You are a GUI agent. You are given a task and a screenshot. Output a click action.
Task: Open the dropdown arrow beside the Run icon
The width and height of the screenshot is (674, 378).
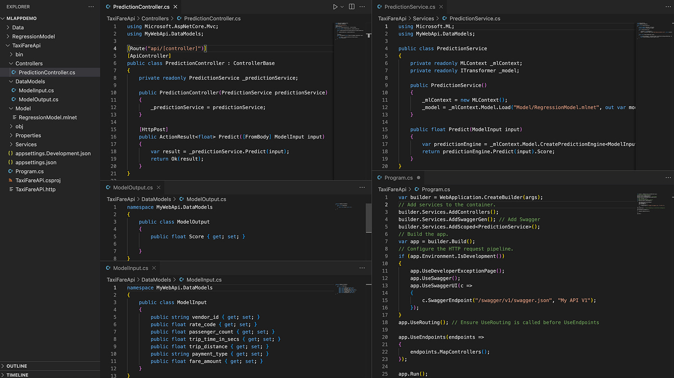point(342,7)
